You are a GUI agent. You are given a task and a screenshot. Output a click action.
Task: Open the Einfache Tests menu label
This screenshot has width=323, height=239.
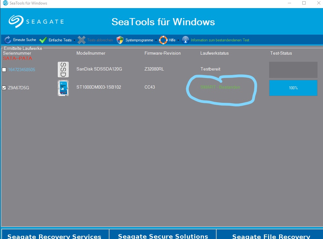point(60,40)
